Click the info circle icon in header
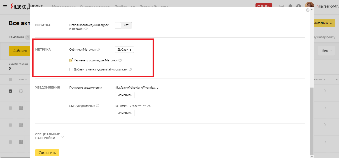This screenshot has height=158, width=339. (299, 6)
